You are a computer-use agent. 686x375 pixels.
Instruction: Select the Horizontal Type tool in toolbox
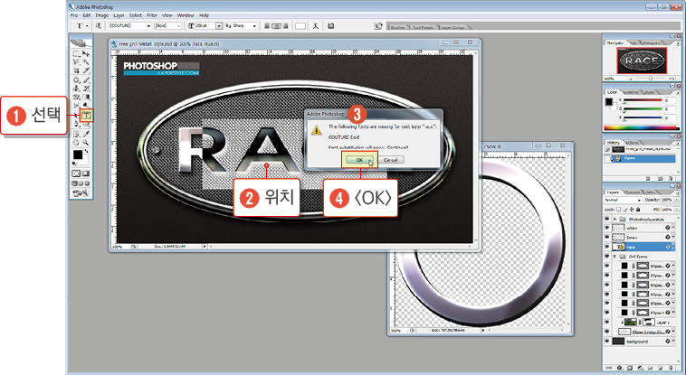coord(86,116)
